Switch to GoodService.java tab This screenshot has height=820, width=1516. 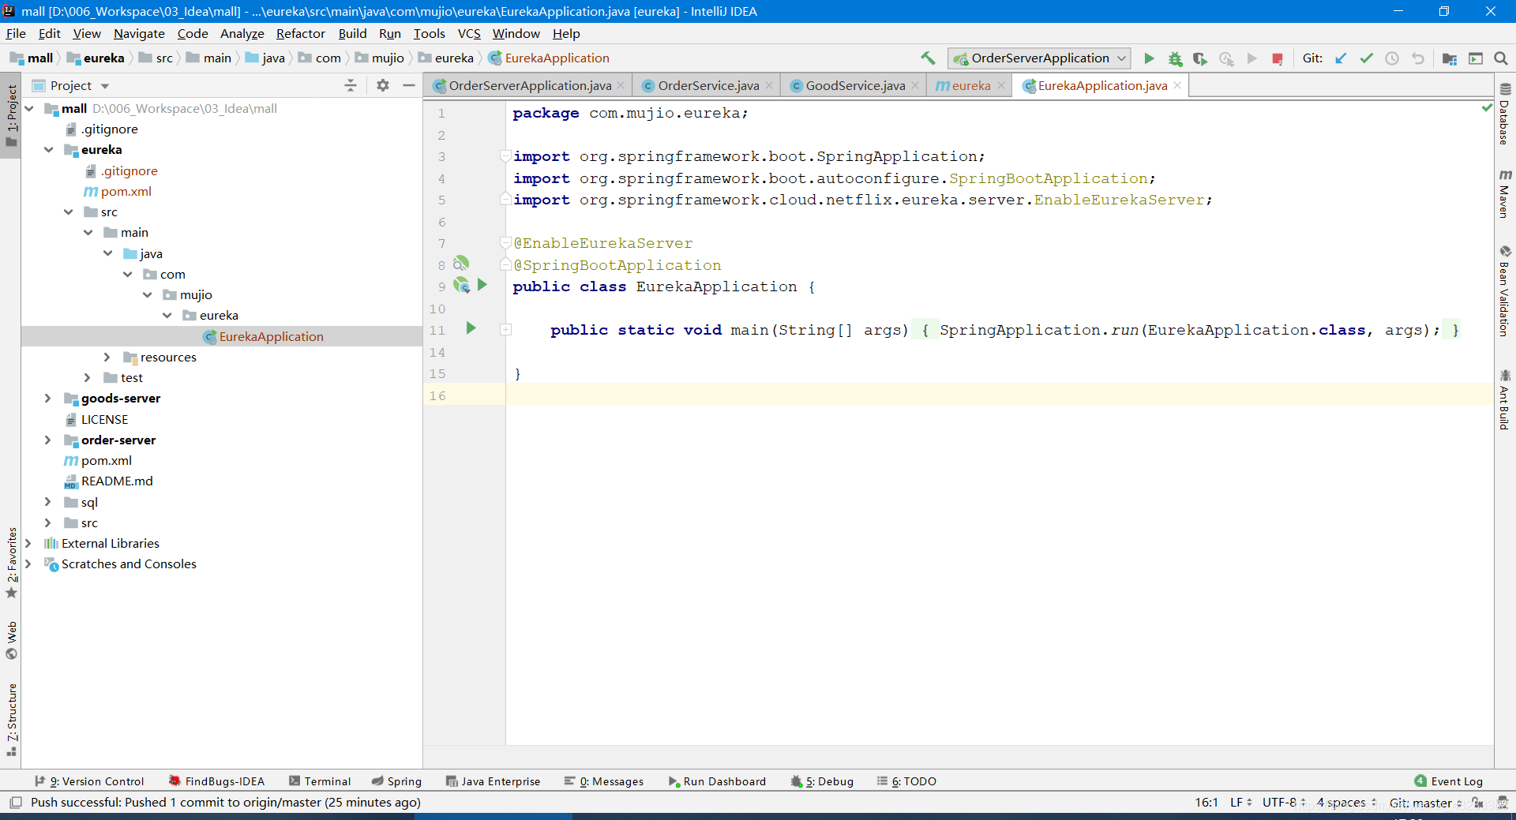(855, 85)
